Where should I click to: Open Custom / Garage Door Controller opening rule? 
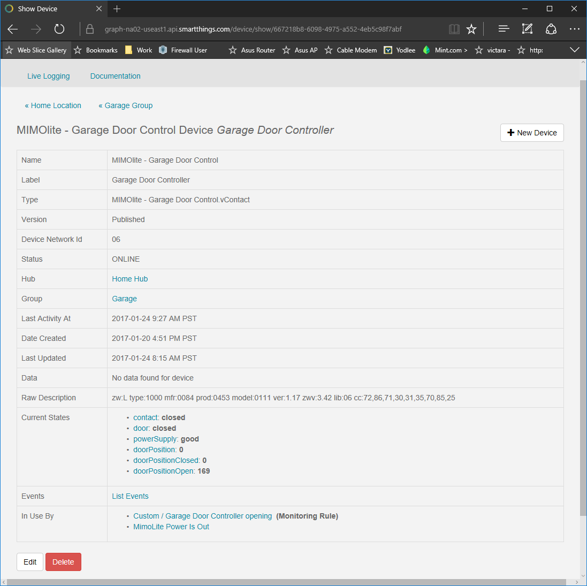202,516
